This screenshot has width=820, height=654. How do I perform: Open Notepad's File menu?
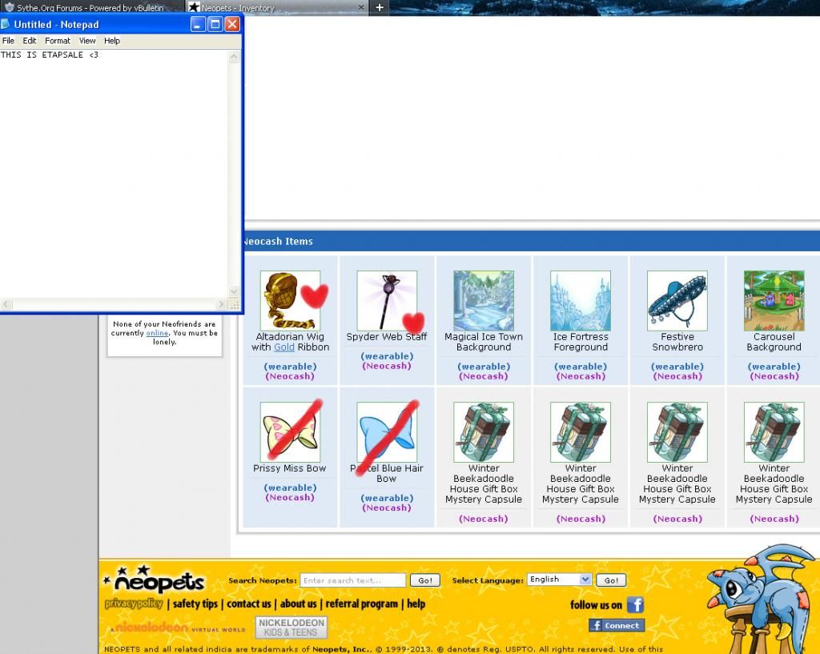click(8, 41)
